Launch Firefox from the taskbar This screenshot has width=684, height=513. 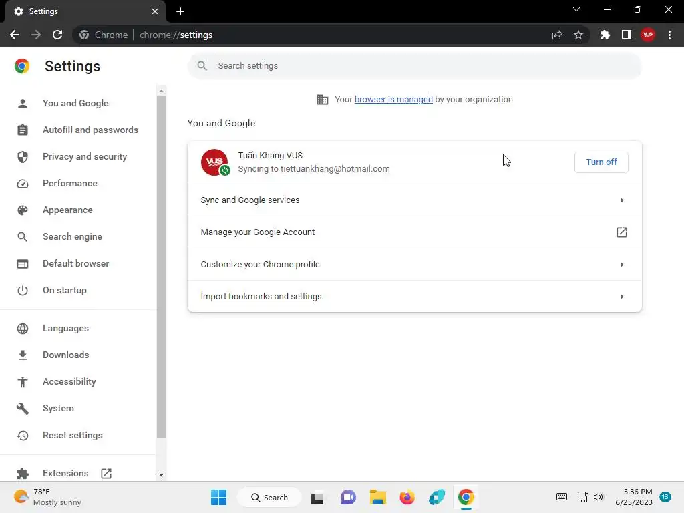tap(407, 497)
